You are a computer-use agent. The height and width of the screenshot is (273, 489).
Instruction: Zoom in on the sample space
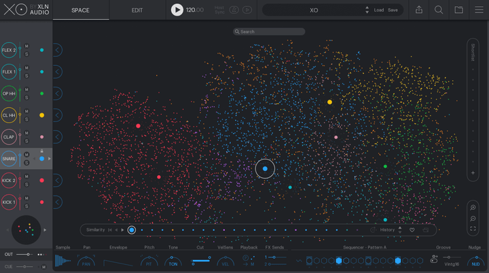tap(473, 208)
